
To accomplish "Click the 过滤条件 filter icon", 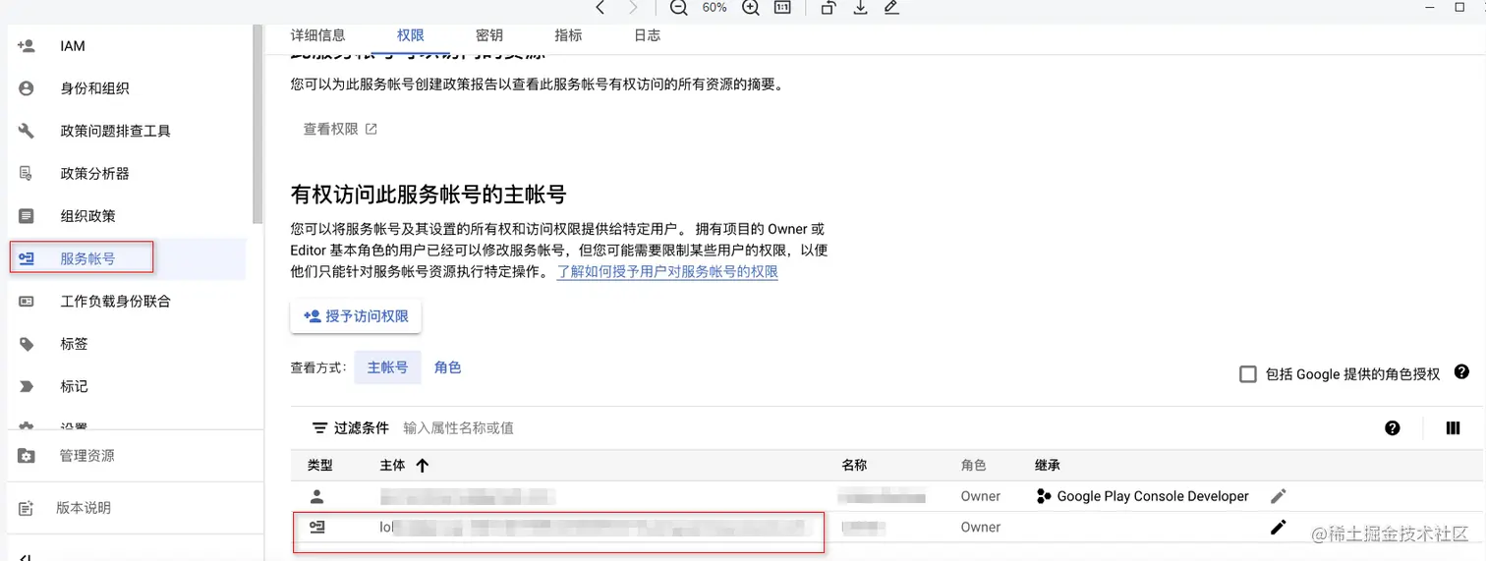I will pos(319,428).
